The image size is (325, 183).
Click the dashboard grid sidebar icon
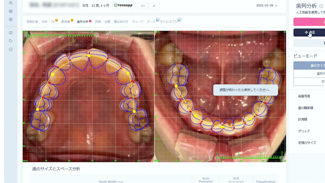pyautogui.click(x=11, y=11)
